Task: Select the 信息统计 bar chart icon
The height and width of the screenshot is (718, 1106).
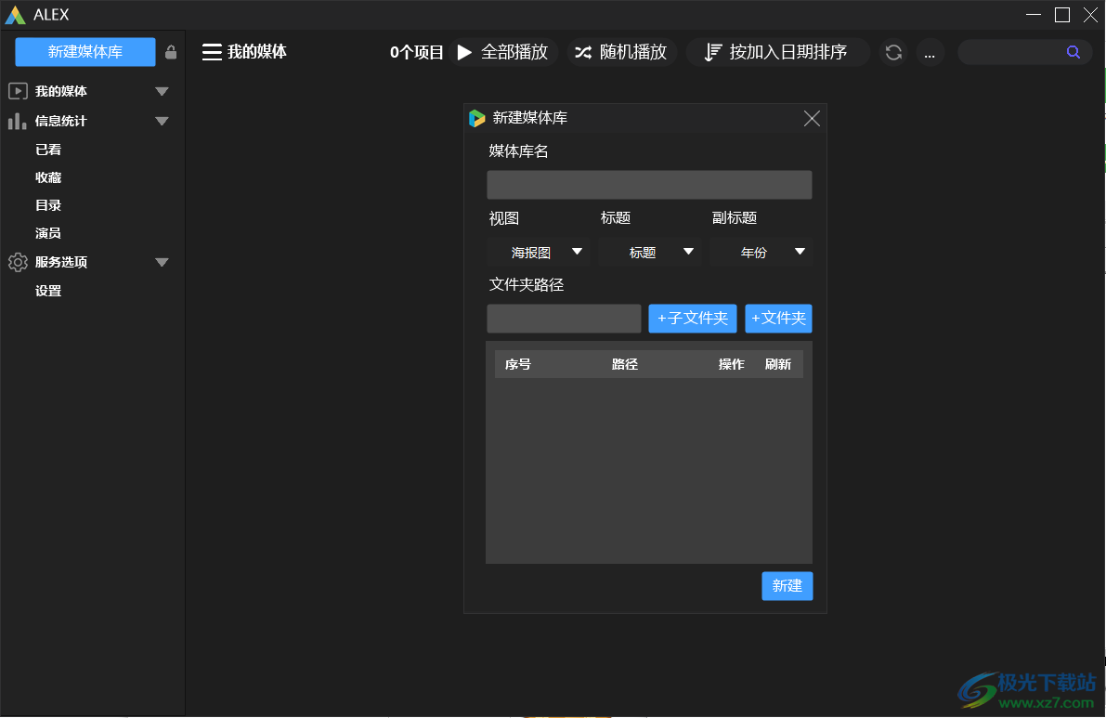Action: pos(17,121)
